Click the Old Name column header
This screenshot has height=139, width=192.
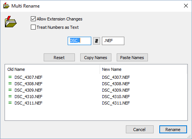click(52, 69)
